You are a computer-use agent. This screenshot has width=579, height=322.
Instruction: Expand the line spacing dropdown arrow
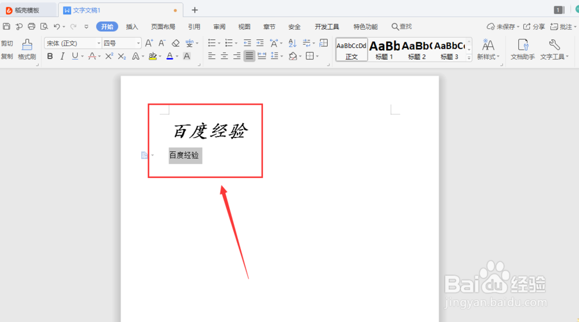pyautogui.click(x=282, y=57)
